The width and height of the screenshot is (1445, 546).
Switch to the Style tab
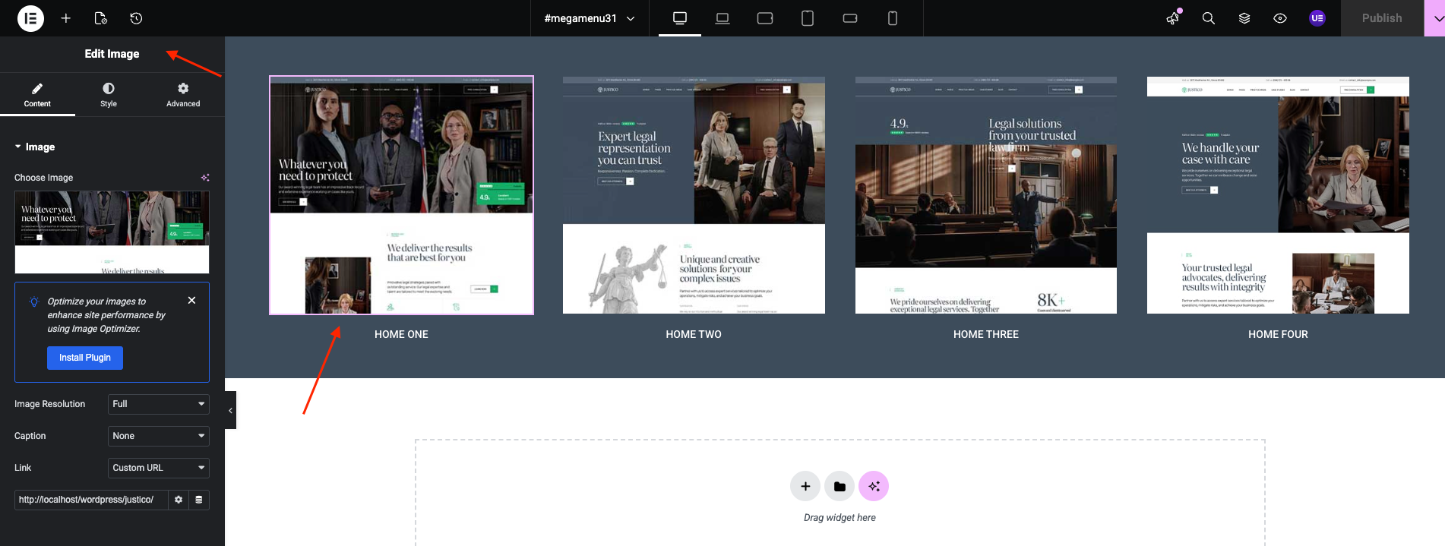(x=109, y=95)
